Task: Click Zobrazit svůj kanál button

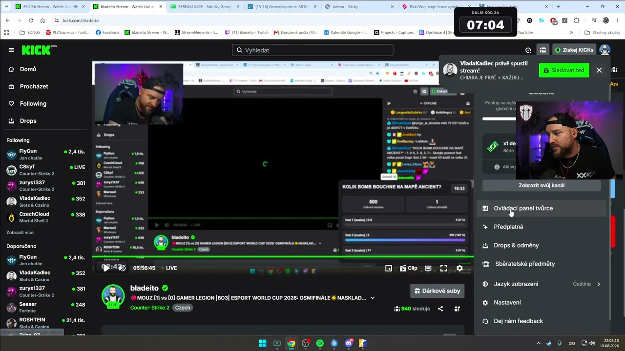Action: pyautogui.click(x=542, y=185)
